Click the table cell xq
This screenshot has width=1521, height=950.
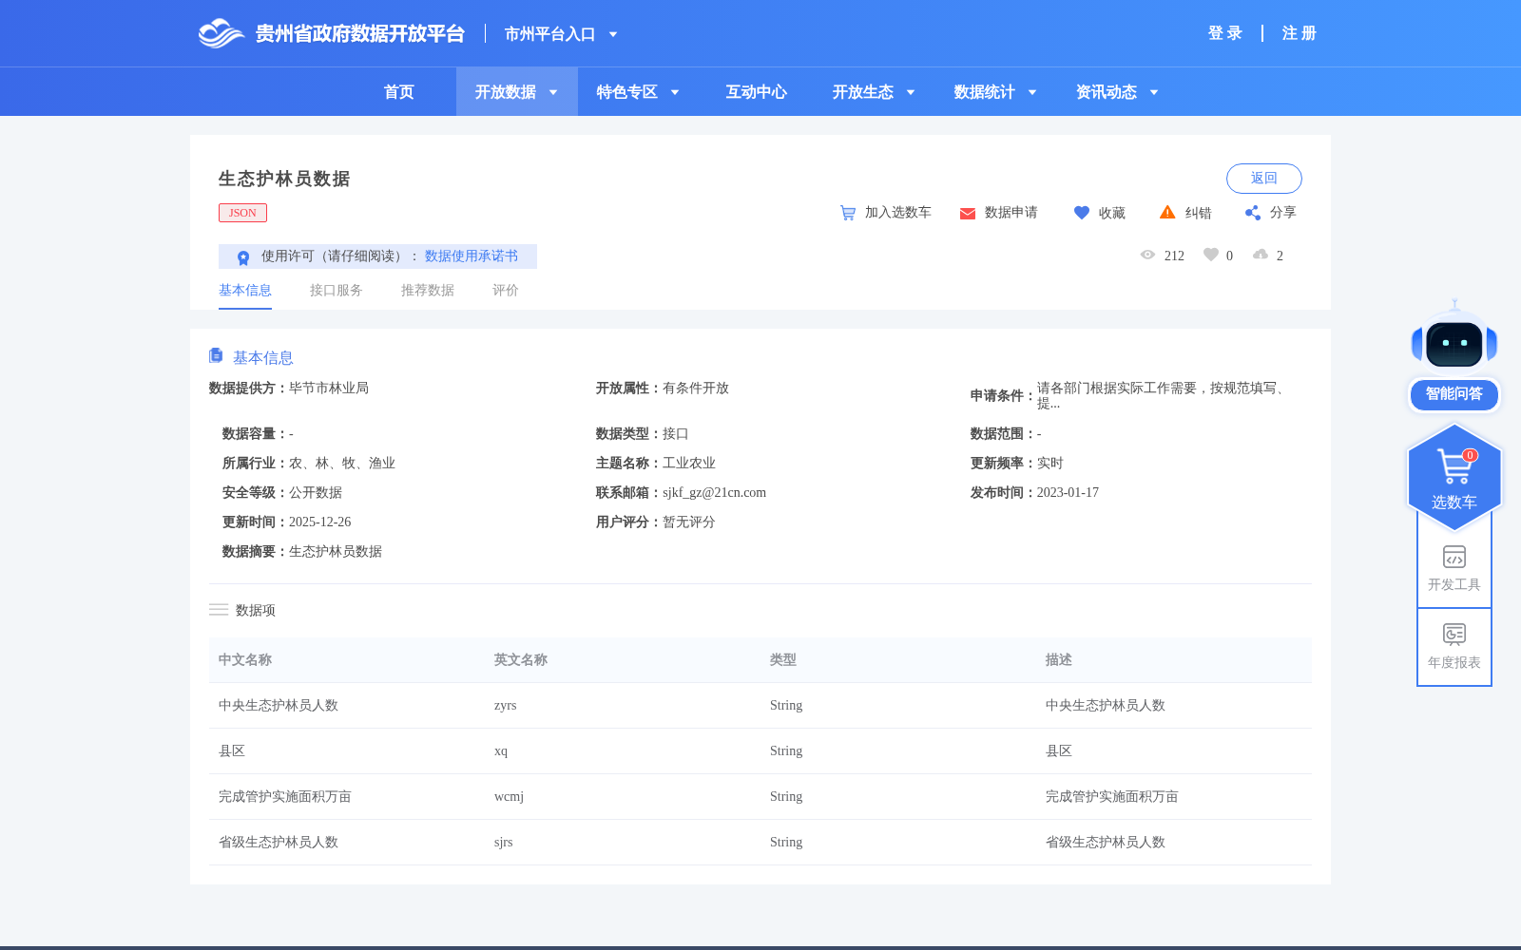tap(501, 751)
